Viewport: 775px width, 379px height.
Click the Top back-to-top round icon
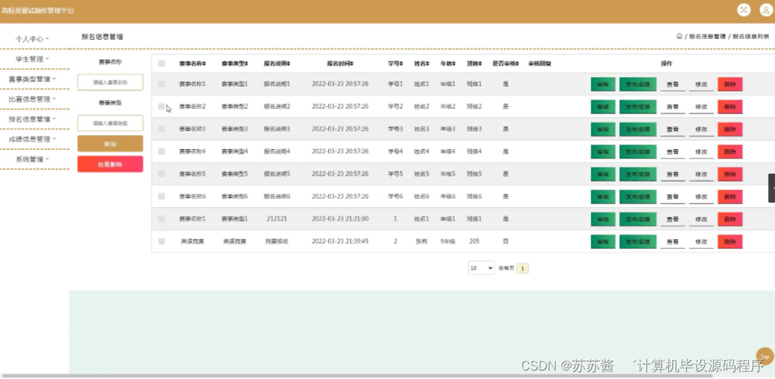[x=764, y=356]
